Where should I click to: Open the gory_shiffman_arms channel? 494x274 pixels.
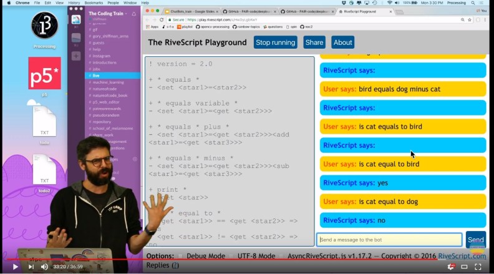[x=110, y=36]
